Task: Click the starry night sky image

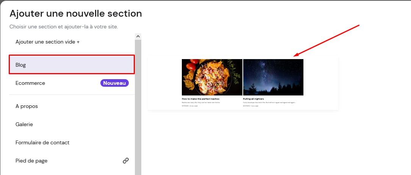Action: pyautogui.click(x=273, y=77)
